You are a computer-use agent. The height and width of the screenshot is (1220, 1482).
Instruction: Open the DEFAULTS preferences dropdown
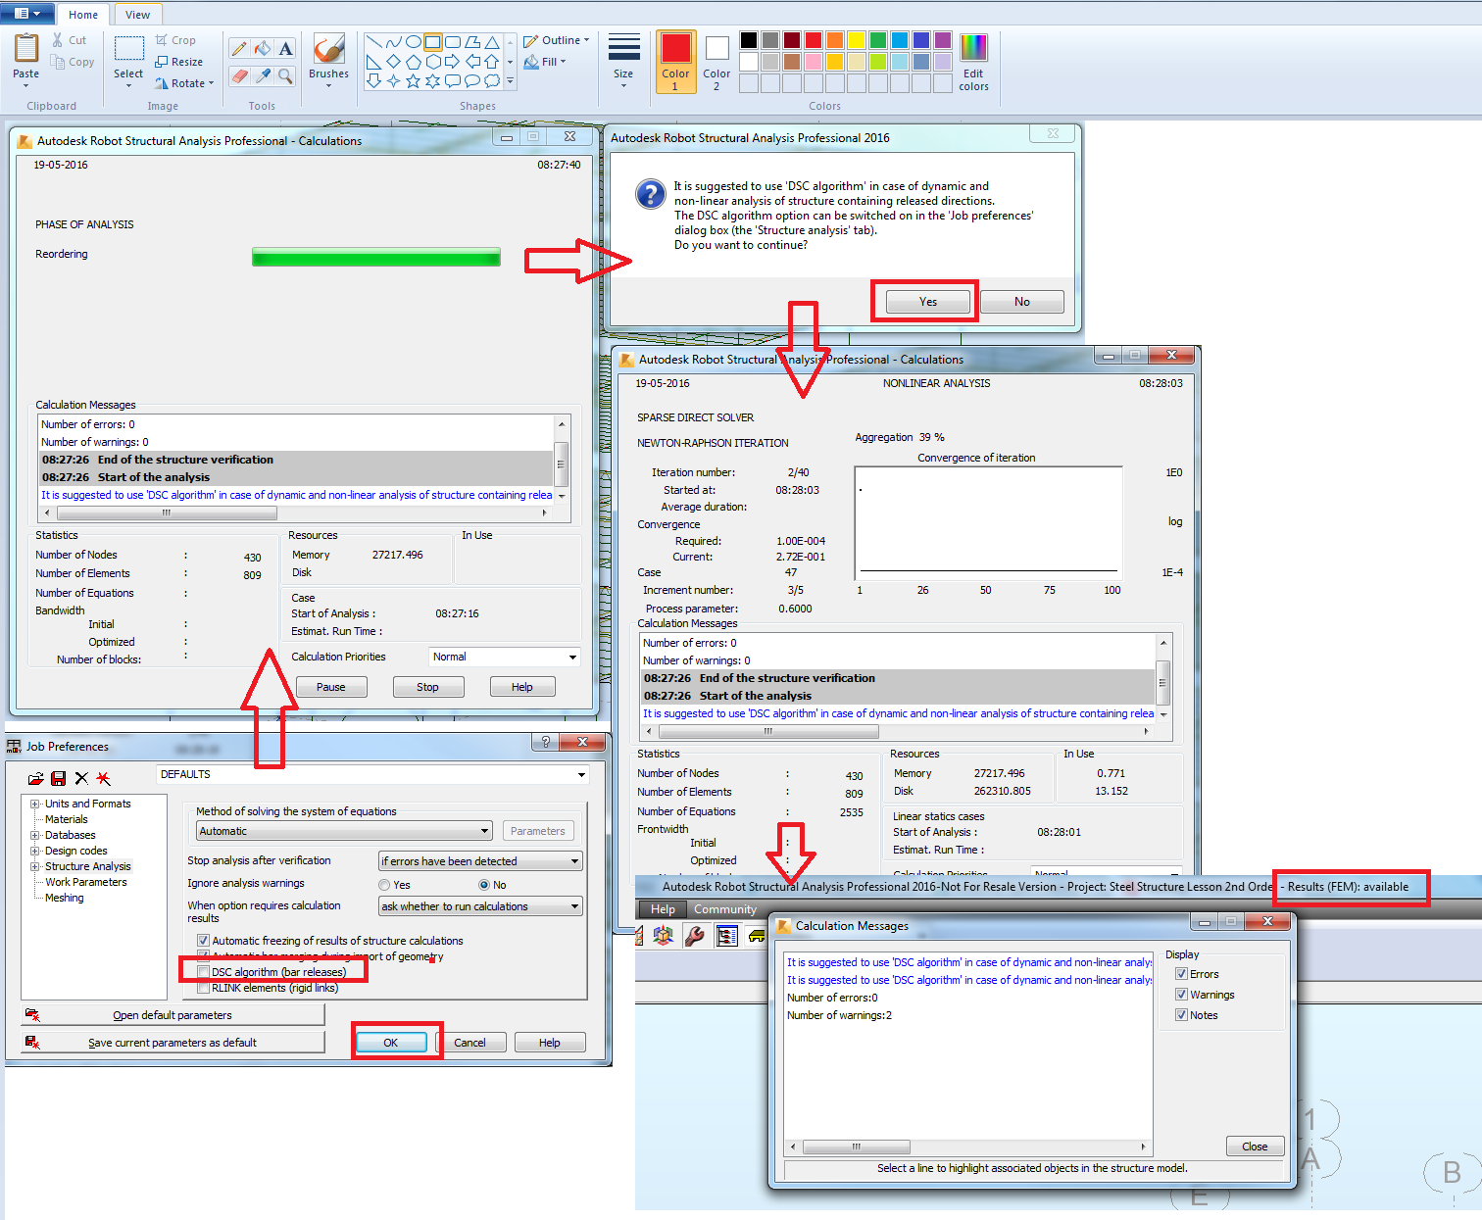pos(580,774)
